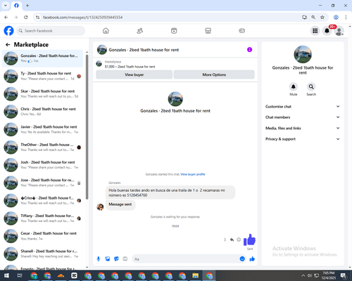The height and width of the screenshot is (281, 352).
Task: Click the View buyer button
Action: tap(134, 74)
